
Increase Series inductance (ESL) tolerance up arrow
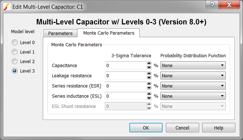[149, 94]
